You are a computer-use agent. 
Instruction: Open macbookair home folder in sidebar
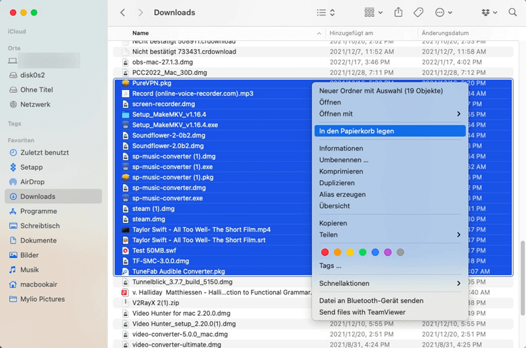click(x=39, y=285)
